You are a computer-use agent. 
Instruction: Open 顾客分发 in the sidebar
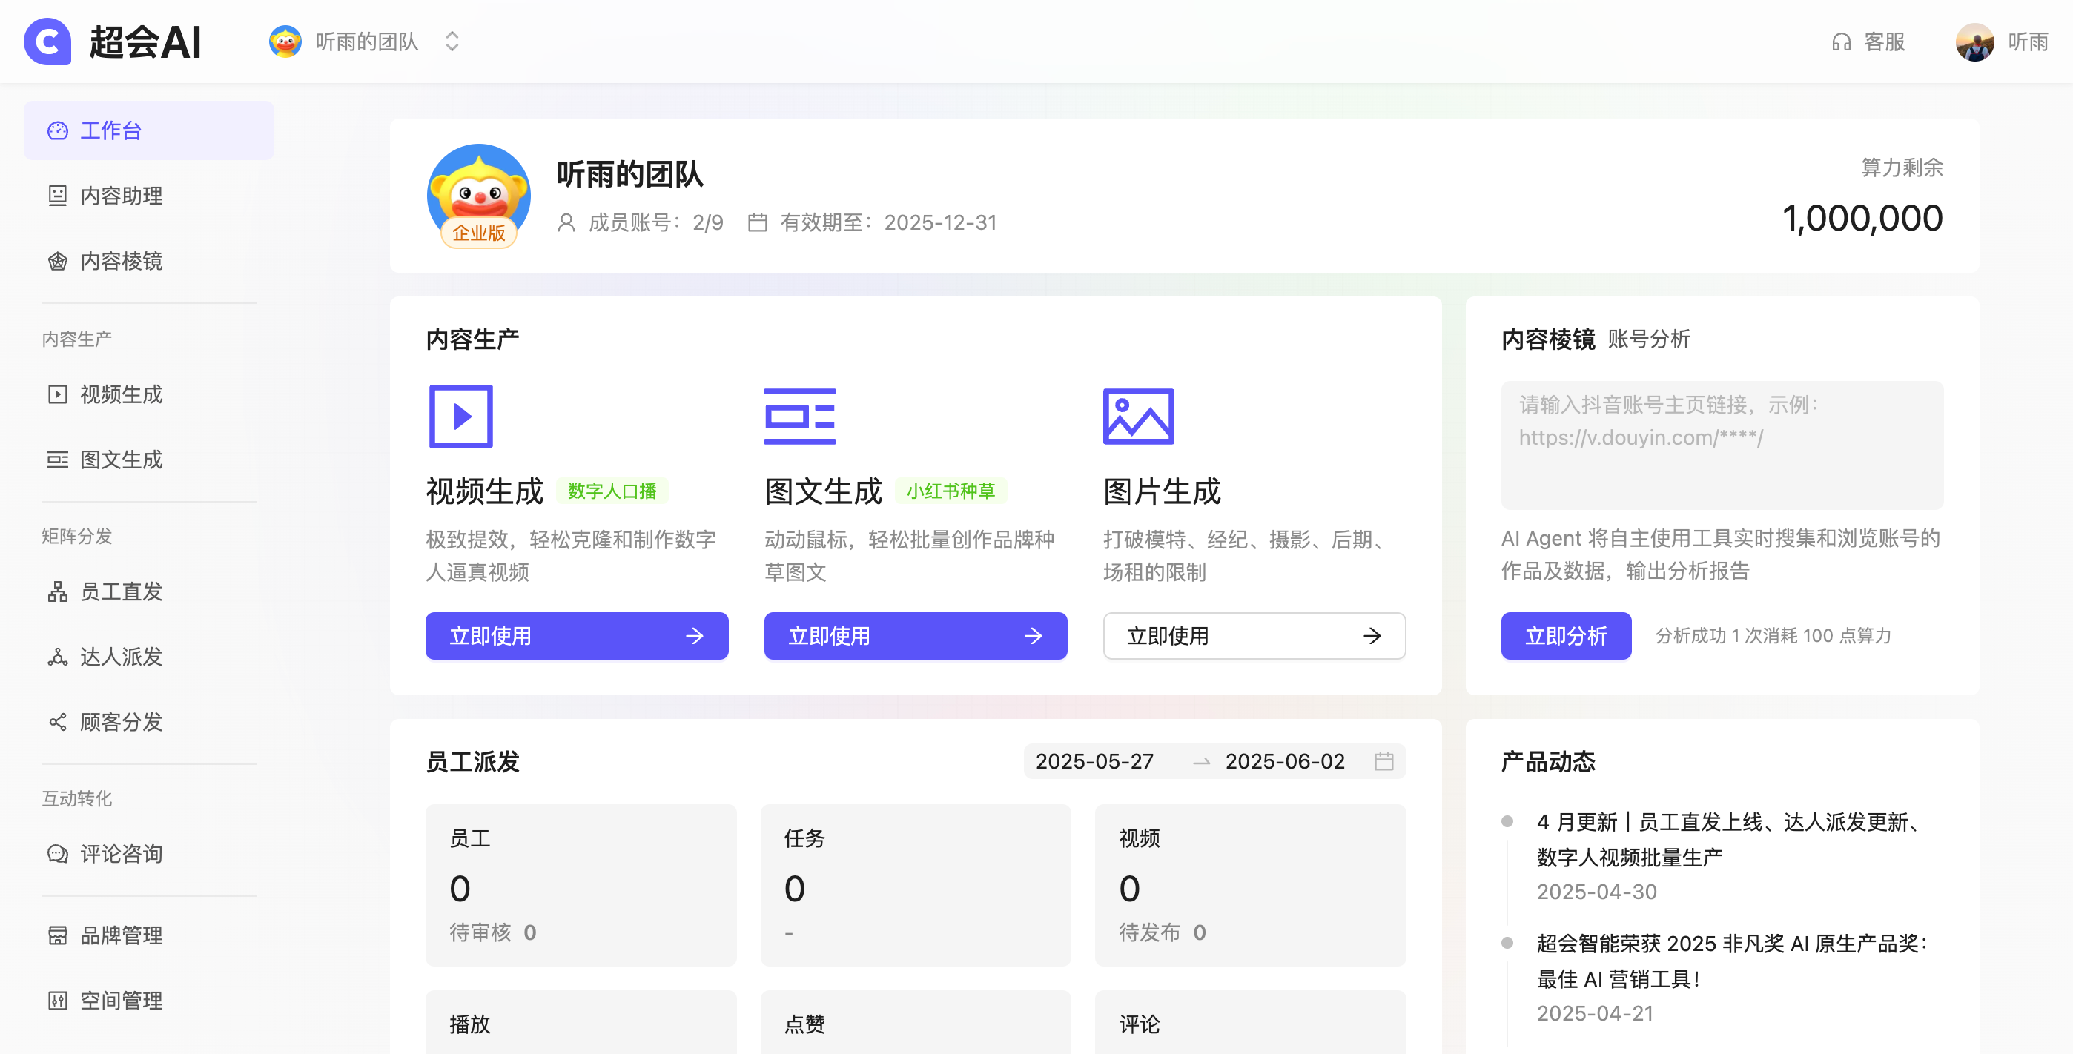[x=149, y=722]
